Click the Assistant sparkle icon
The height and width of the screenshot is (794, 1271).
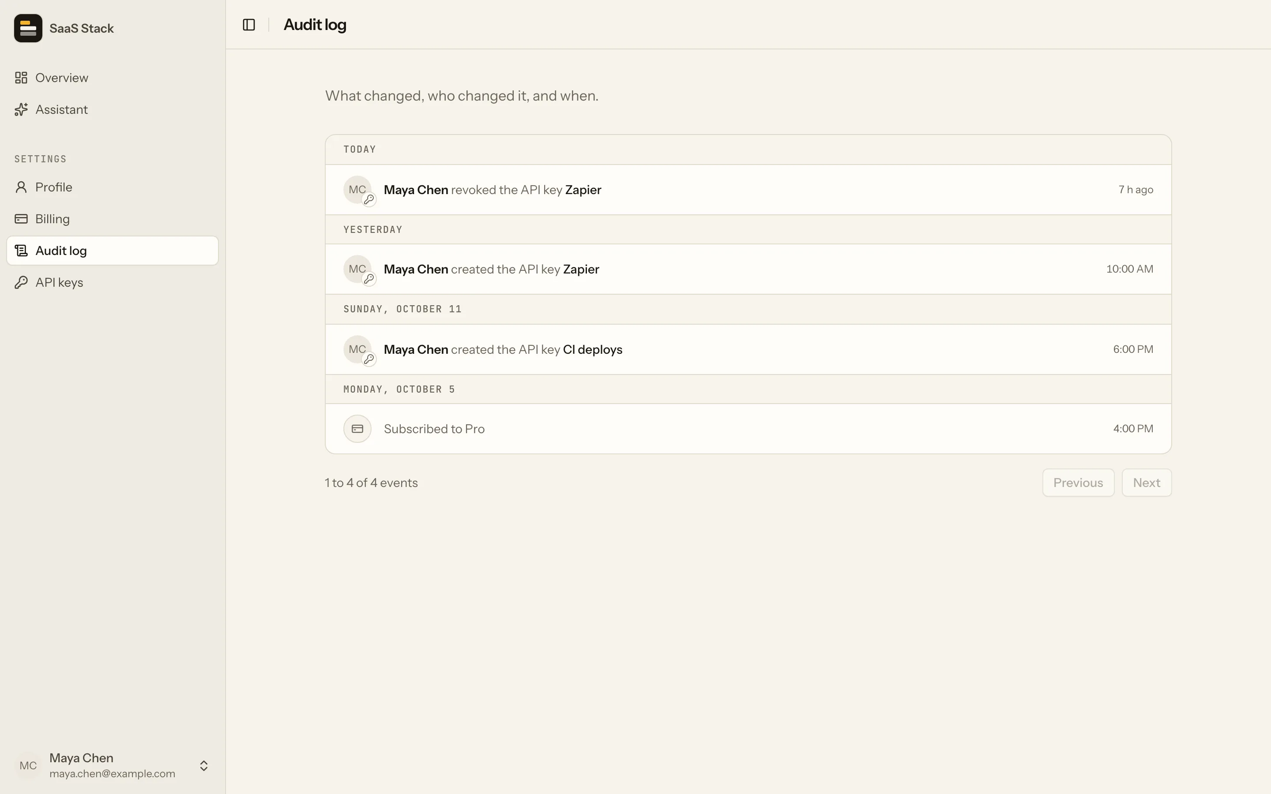[21, 109]
